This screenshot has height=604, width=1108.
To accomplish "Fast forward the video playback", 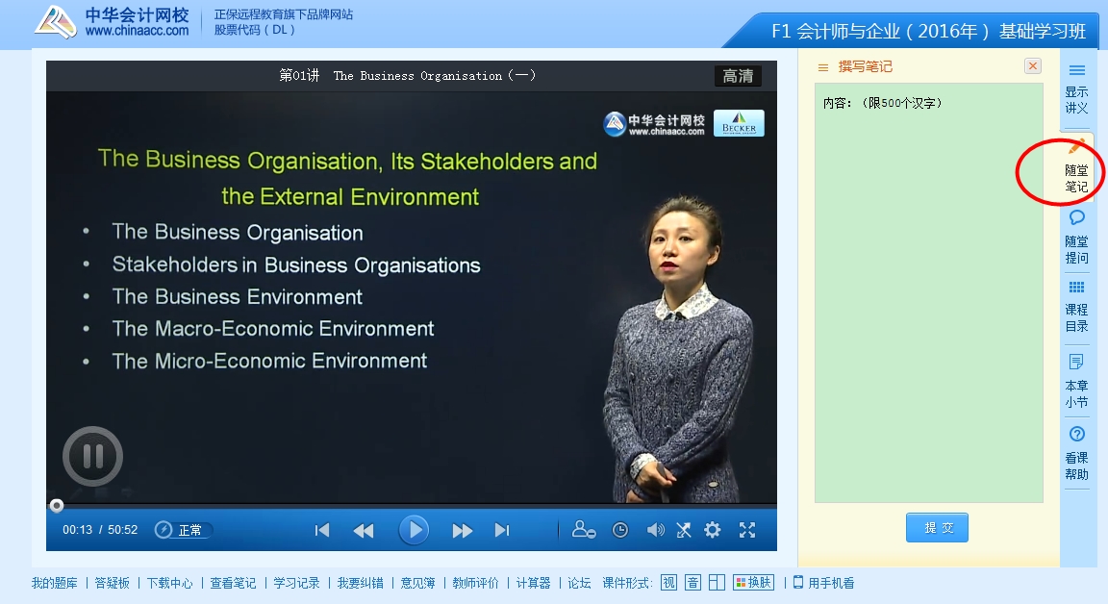I will [x=463, y=530].
